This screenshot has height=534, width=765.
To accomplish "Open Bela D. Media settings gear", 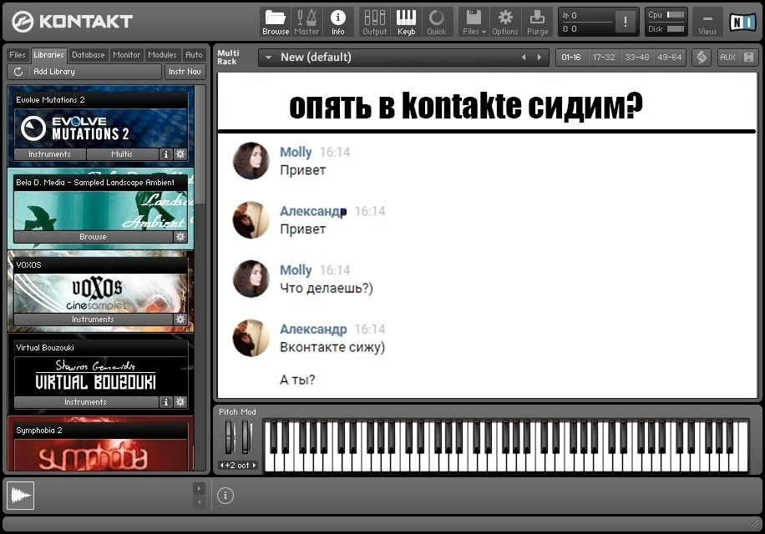I will pos(180,237).
